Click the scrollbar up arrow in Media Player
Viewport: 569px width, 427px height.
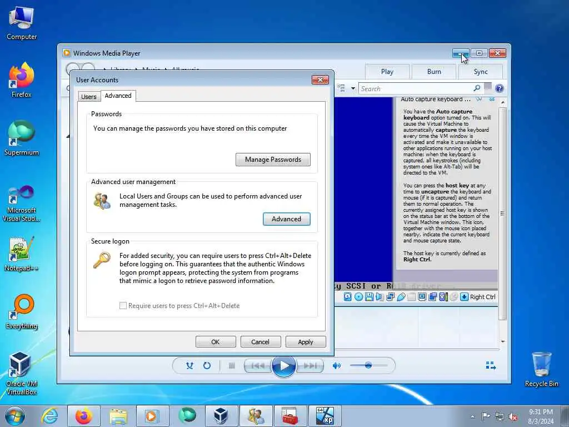pos(502,102)
